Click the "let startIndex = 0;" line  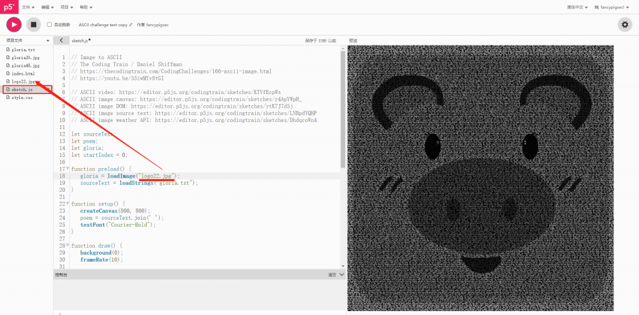coord(99,155)
